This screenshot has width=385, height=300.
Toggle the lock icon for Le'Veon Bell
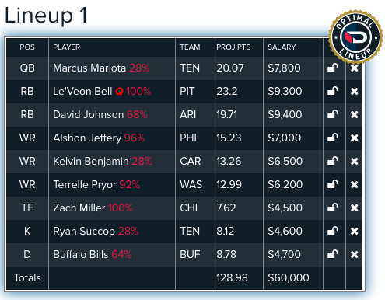332,91
